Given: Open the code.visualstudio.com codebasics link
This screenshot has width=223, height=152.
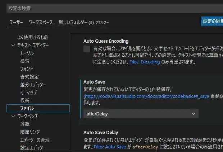Looking at the screenshot, I should click(x=147, y=96).
